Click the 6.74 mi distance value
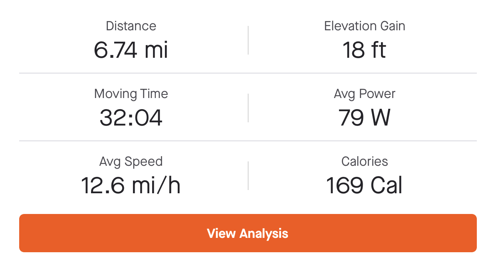Screen dimensions: 496x259 click(x=131, y=50)
